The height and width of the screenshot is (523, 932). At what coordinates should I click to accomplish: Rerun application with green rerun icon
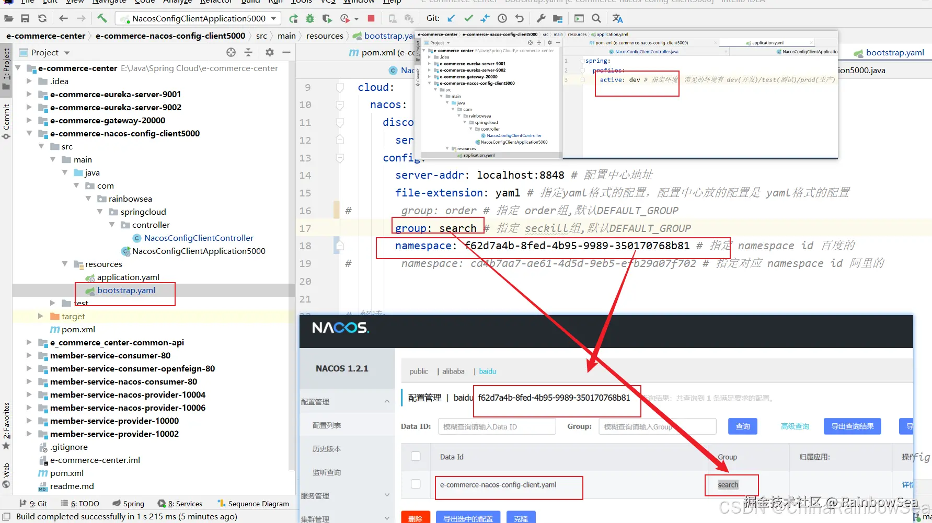(x=293, y=19)
